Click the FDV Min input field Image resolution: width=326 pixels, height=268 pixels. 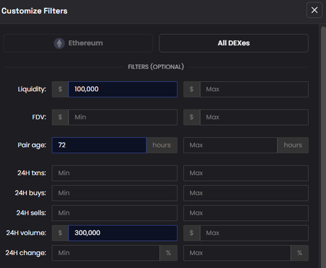[x=123, y=117]
